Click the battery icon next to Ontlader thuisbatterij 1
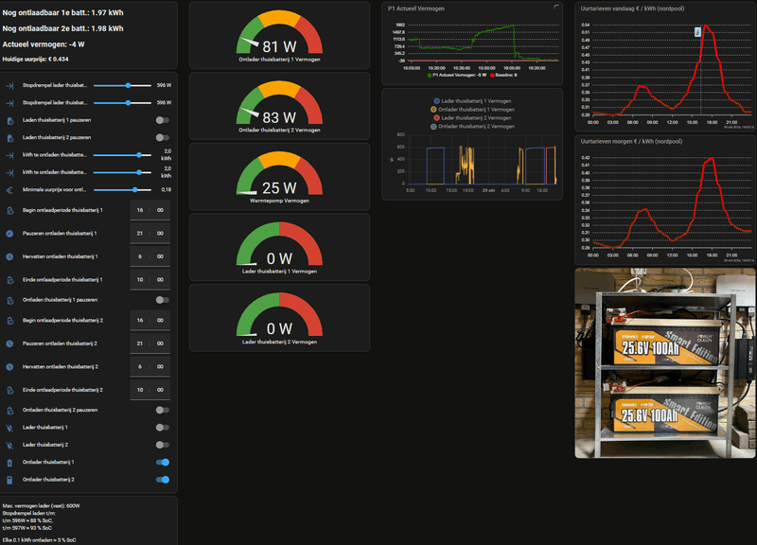The width and height of the screenshot is (757, 545). pos(9,463)
